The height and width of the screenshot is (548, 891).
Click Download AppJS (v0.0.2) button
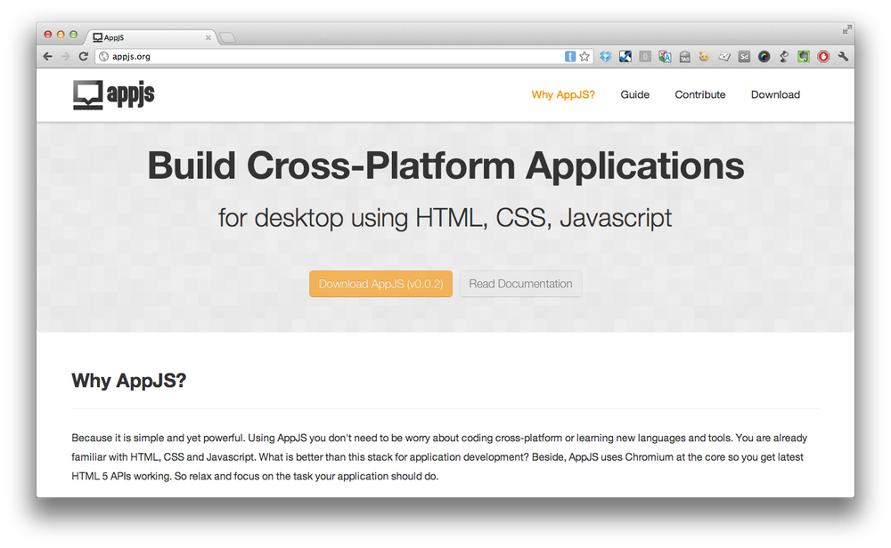pos(380,284)
